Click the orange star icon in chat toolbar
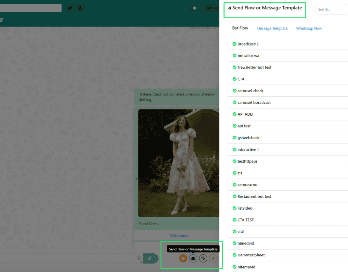 click(183, 258)
